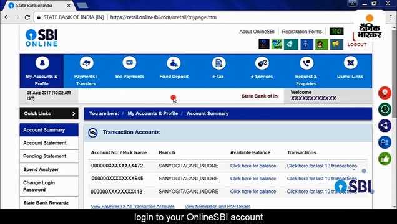This screenshot has width=397, height=224.
Task: Switch to the State Bank of India tab
Action: pyautogui.click(x=38, y=6)
